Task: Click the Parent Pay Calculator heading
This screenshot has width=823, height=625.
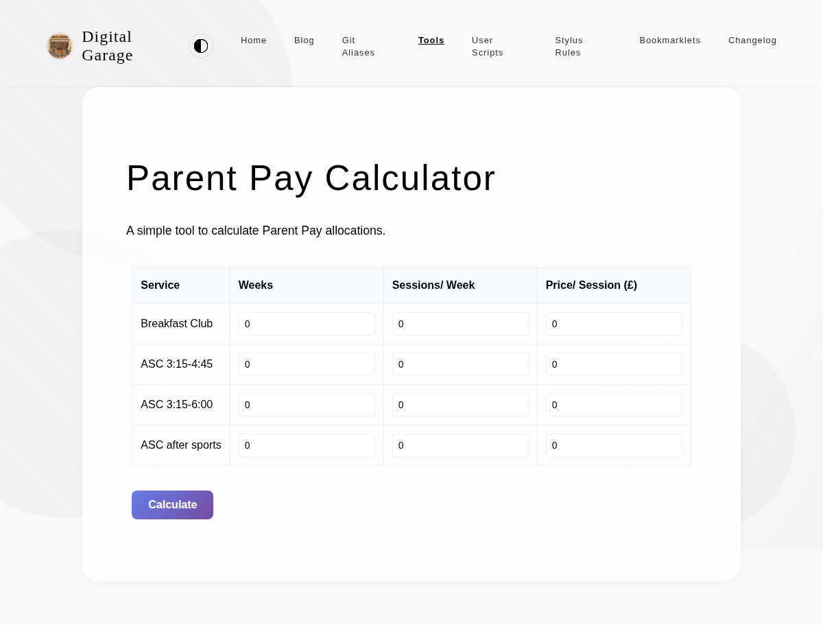Action: 311,178
